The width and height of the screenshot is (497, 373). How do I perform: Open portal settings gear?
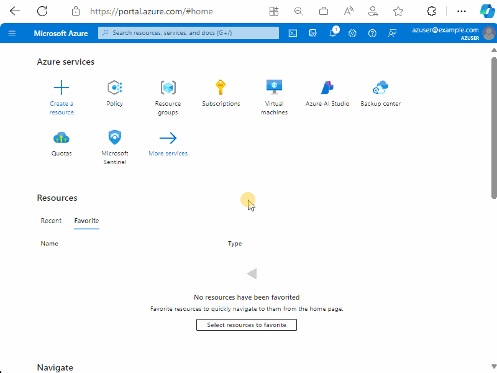(x=352, y=33)
